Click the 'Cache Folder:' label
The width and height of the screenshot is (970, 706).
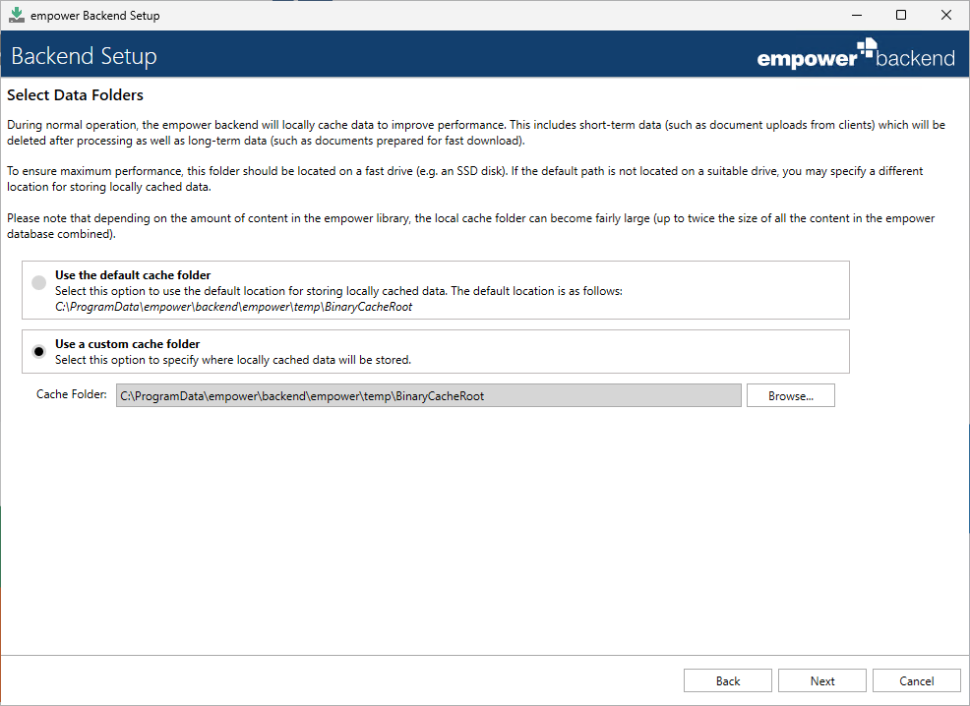pos(71,394)
